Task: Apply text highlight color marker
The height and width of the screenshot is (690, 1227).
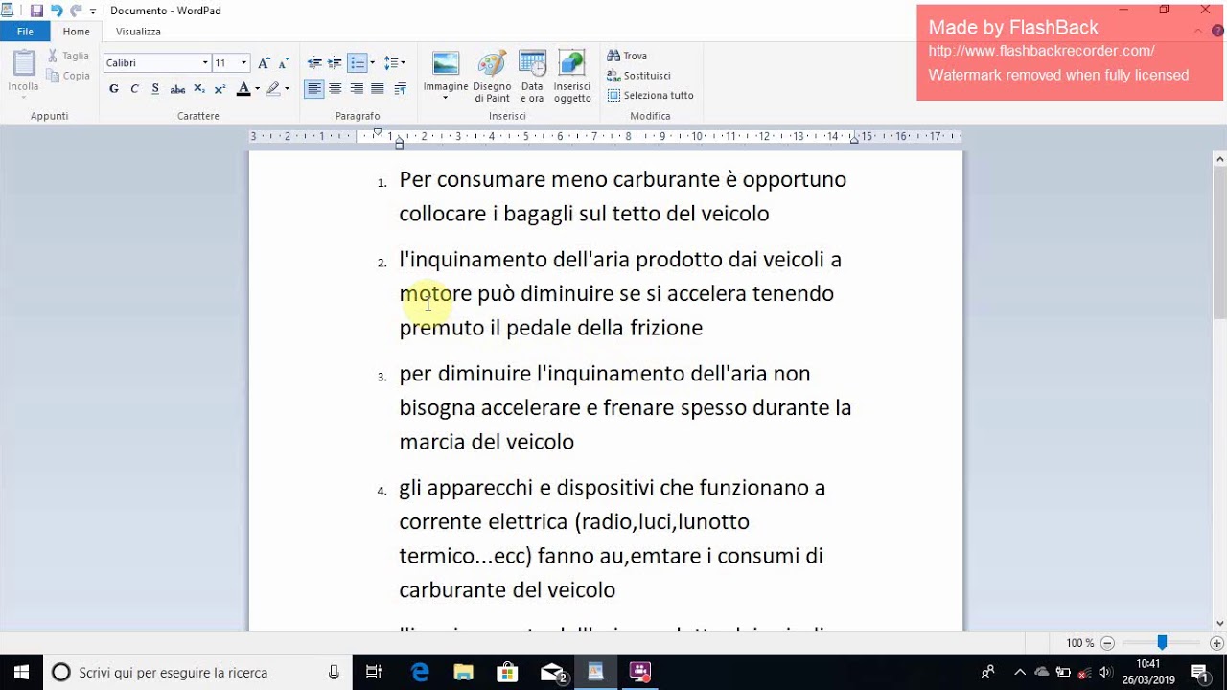Action: [273, 89]
